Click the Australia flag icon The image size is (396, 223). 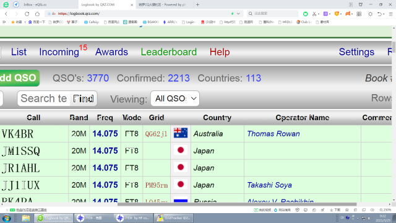(x=181, y=133)
